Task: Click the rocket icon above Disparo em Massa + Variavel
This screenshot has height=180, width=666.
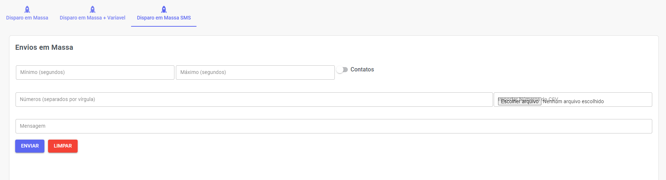Action: coord(92,9)
